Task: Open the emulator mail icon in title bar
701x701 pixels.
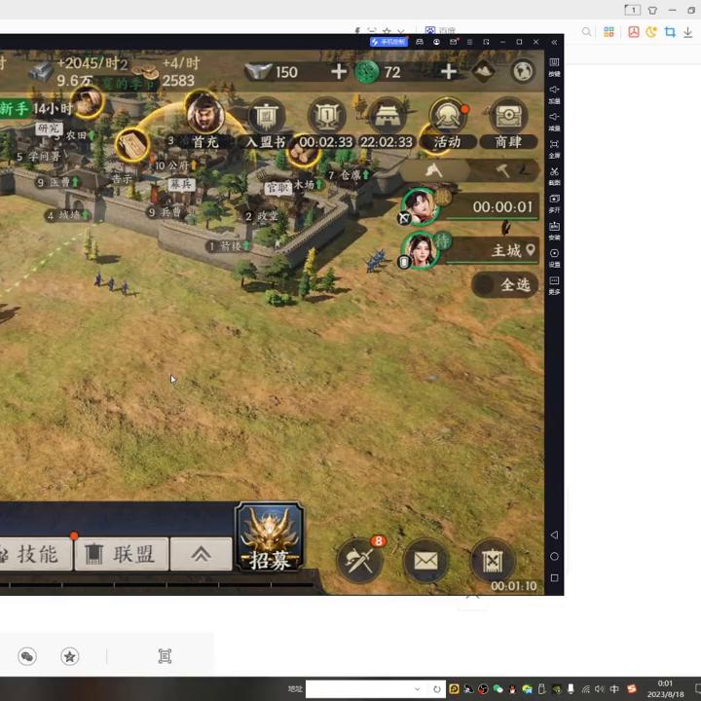Action: pos(454,42)
